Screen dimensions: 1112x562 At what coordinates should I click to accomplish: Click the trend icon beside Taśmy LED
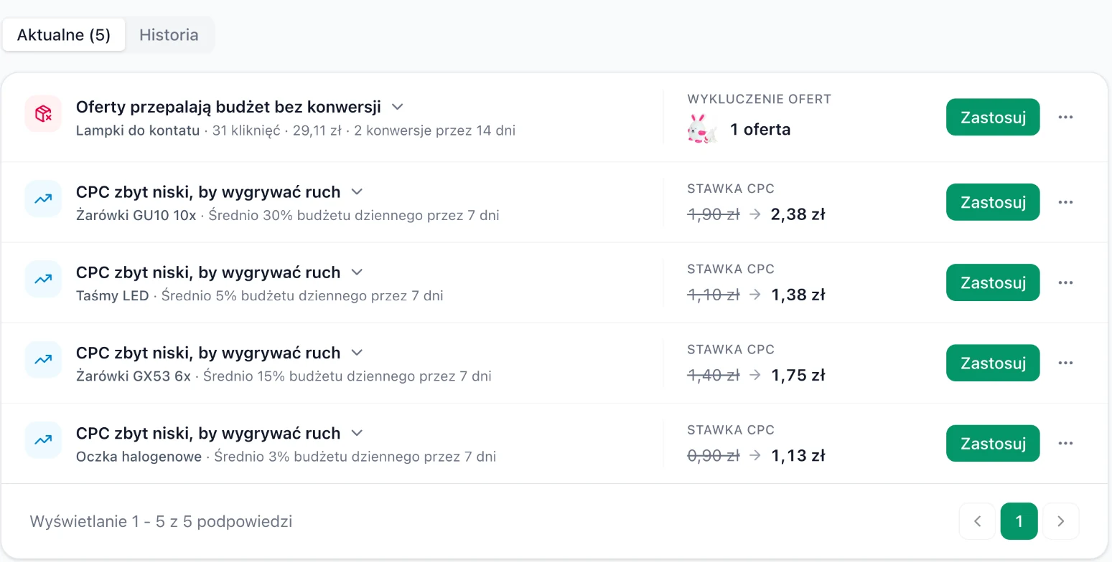click(43, 279)
